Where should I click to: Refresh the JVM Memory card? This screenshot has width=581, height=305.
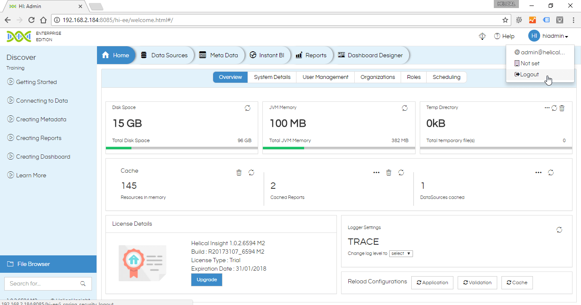pyautogui.click(x=404, y=108)
